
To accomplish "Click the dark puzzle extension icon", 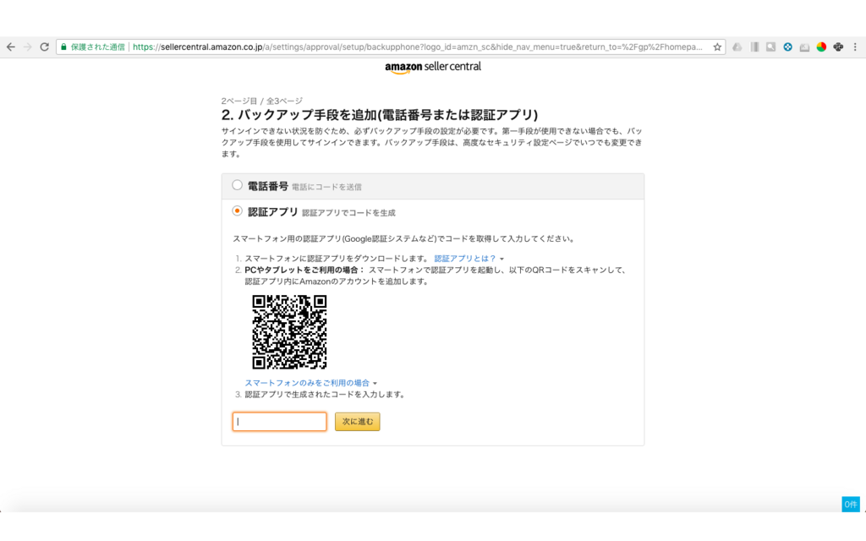I will (838, 47).
